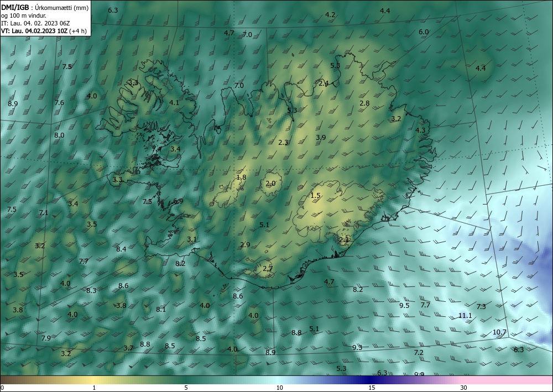
Task: Click the '0' label on the color scale
Action: click(2, 388)
